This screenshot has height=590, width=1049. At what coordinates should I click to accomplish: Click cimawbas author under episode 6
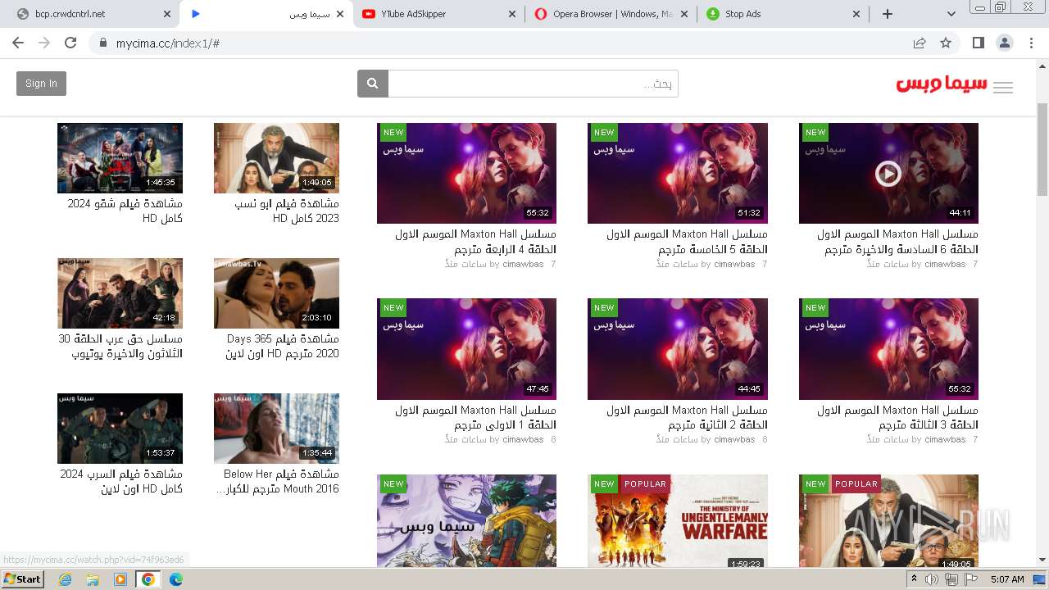click(x=945, y=264)
